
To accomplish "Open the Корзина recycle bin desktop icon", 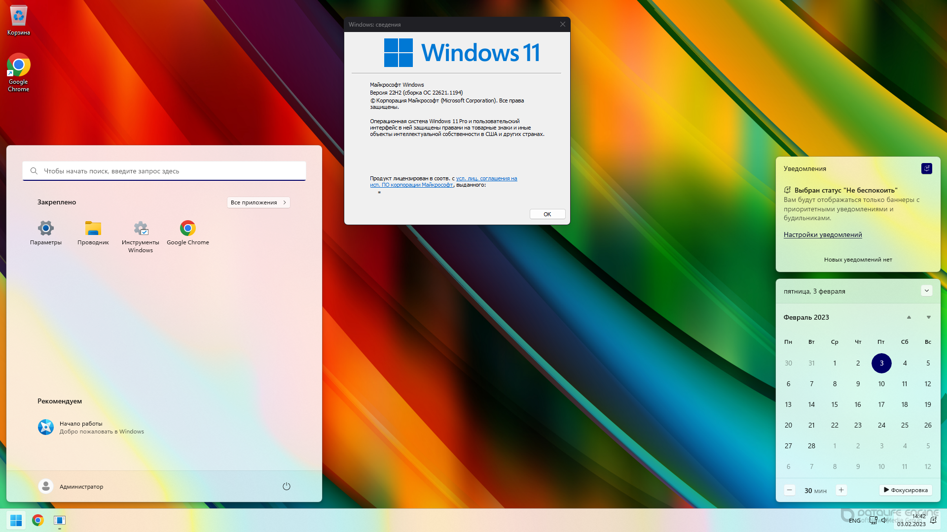I will coord(19,21).
